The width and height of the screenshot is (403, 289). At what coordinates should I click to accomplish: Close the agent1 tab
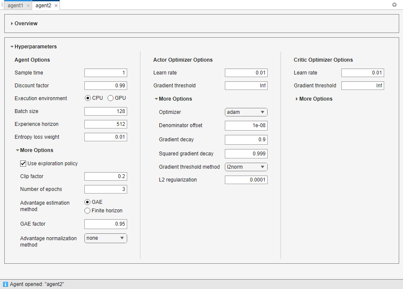click(28, 6)
